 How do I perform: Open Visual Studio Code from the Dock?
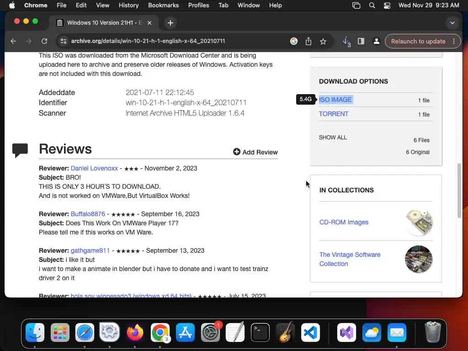[310, 332]
